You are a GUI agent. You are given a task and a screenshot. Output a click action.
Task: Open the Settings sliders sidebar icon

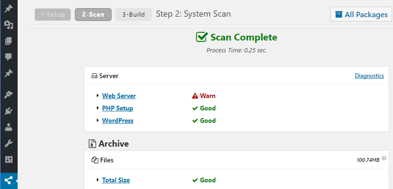(x=9, y=159)
